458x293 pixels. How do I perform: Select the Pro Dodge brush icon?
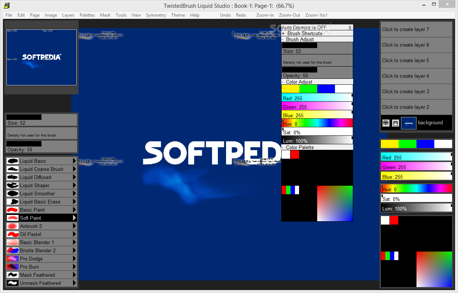pyautogui.click(x=13, y=259)
